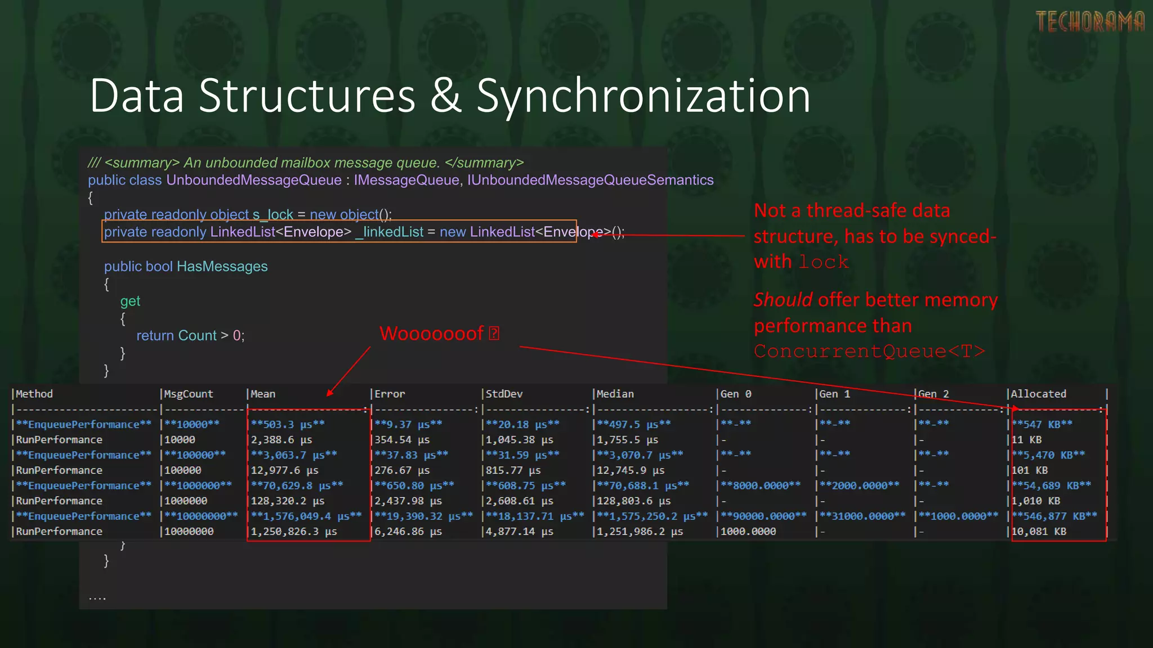Click 'public bool HasMessages' property
1153x648 pixels.
point(186,266)
